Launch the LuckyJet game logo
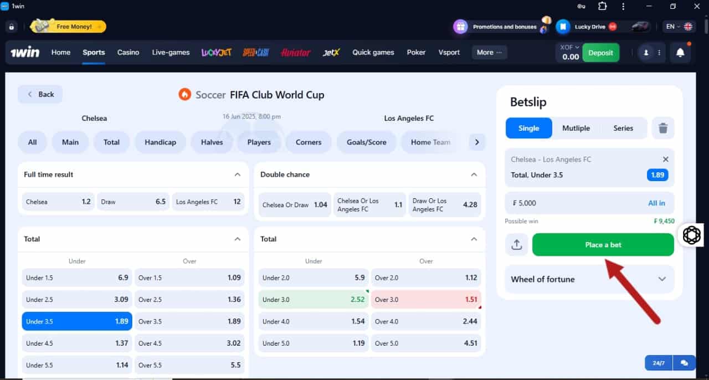 [216, 53]
